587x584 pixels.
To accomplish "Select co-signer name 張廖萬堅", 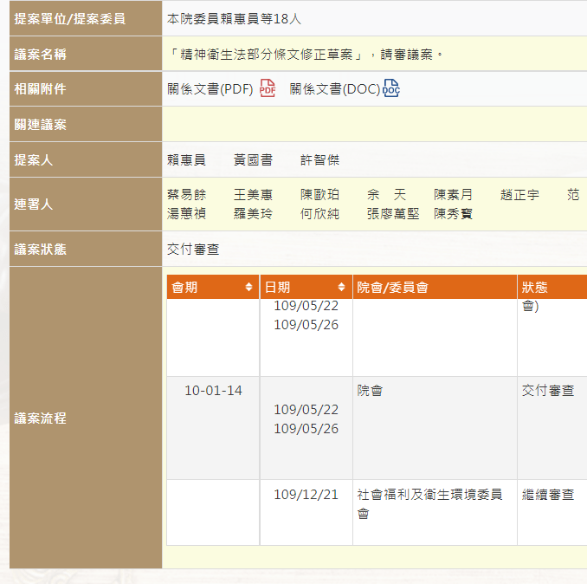I will (393, 213).
